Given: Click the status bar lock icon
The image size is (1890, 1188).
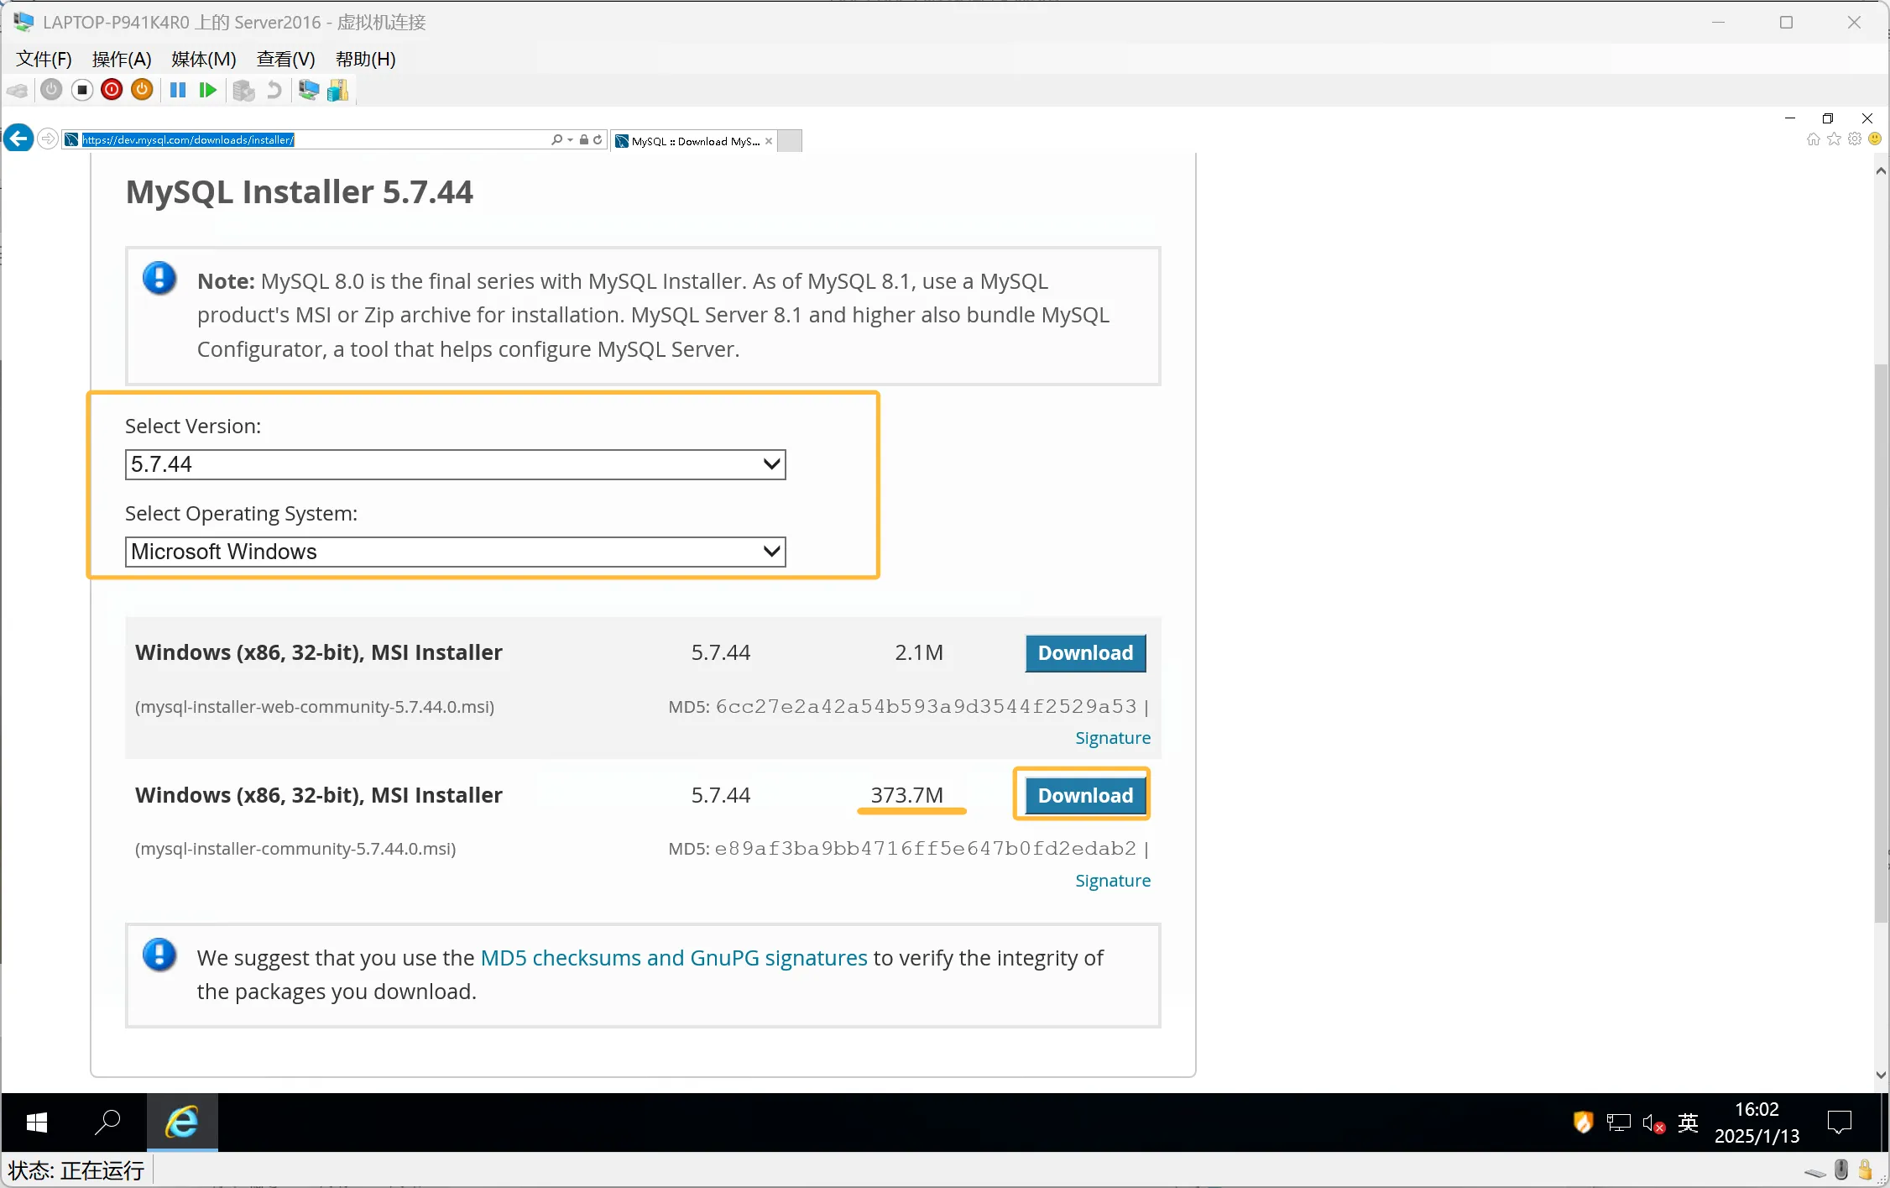Looking at the screenshot, I should click(x=1865, y=1170).
